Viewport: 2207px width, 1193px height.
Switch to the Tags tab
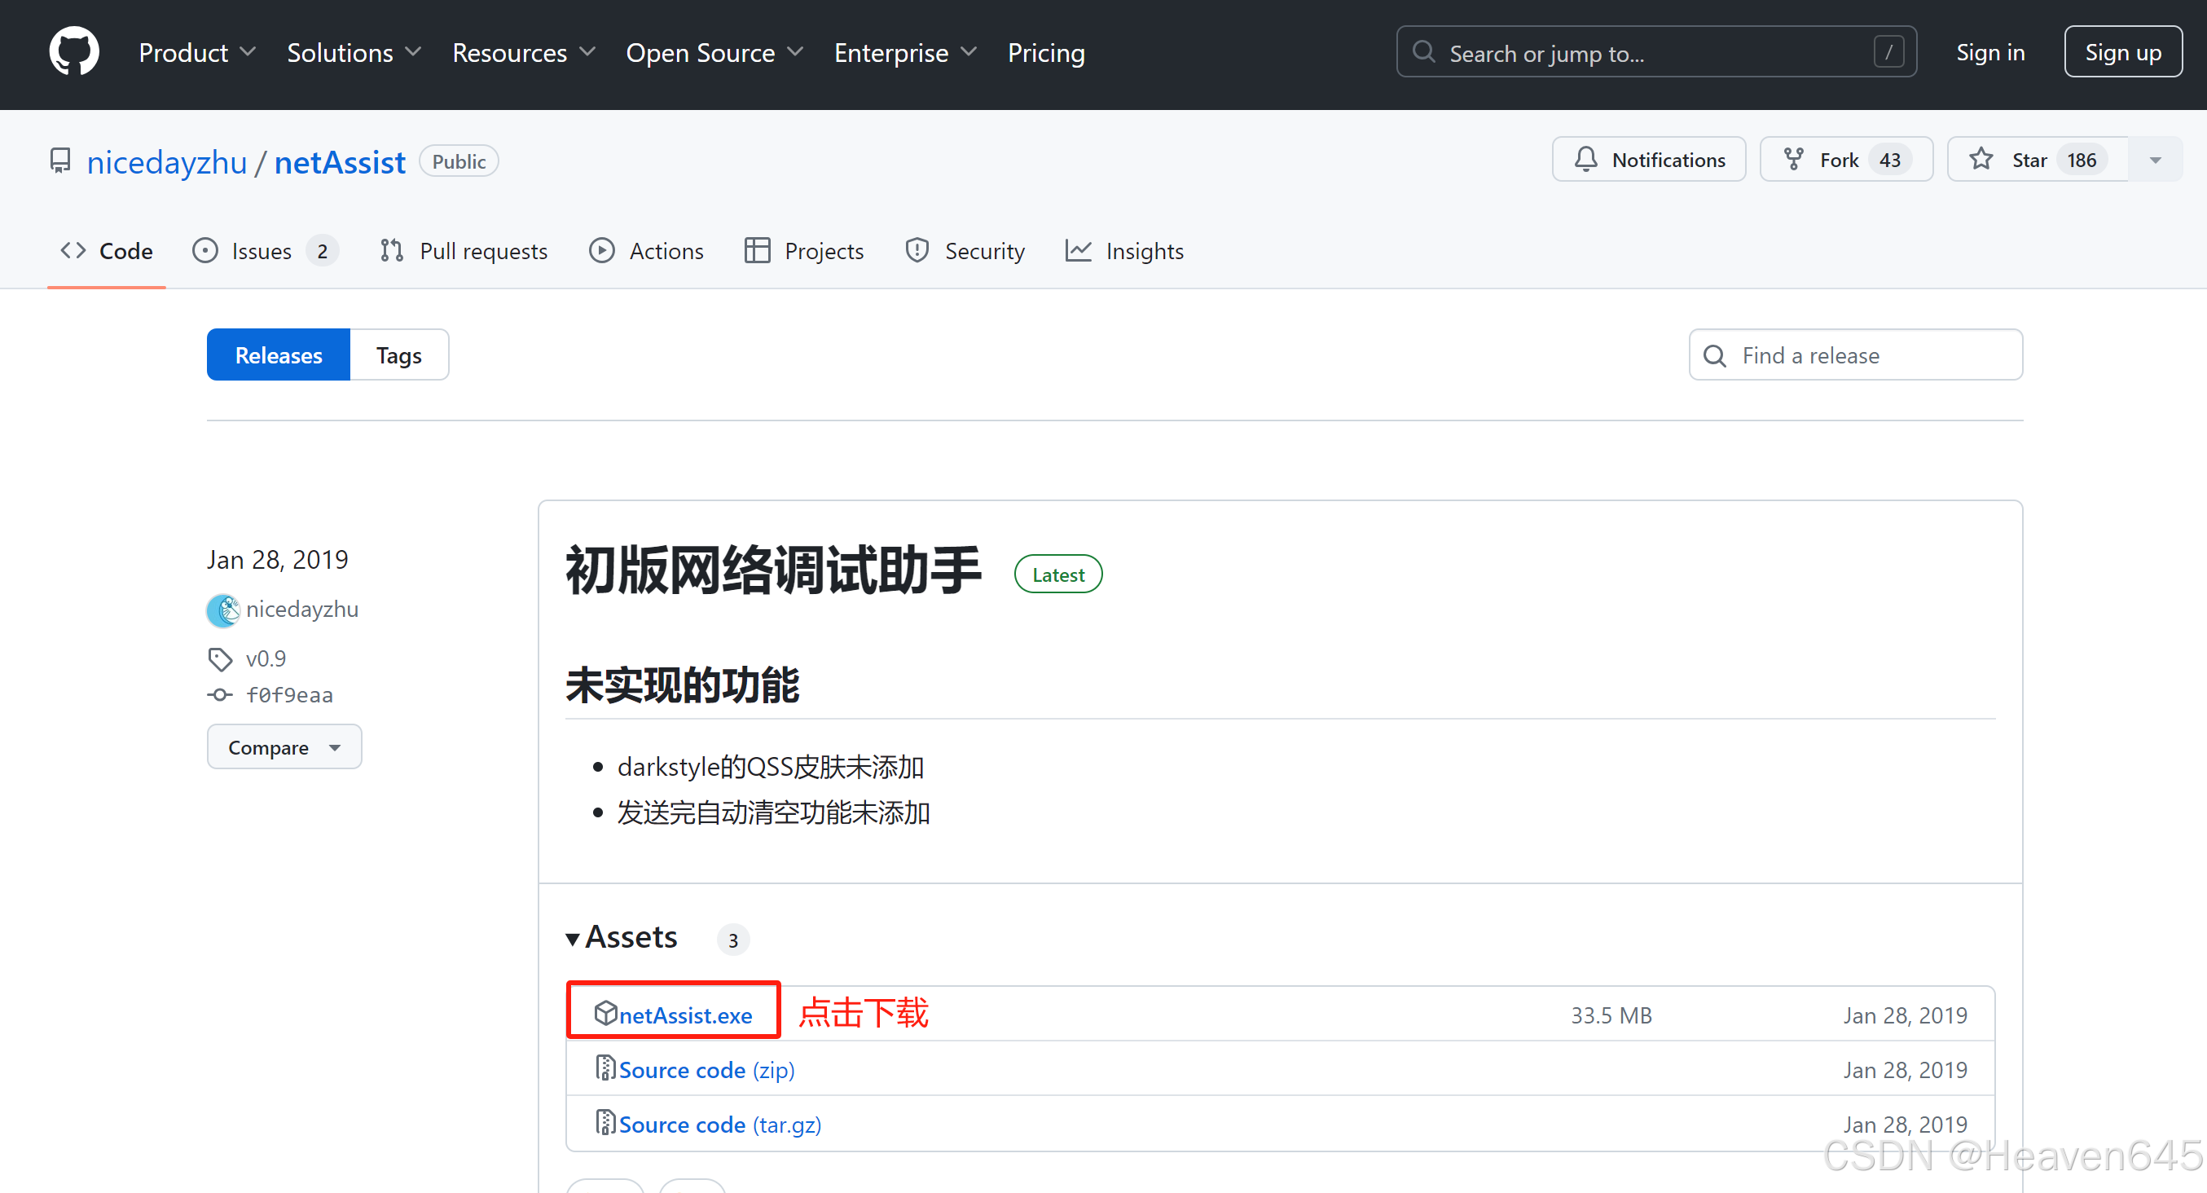click(398, 354)
